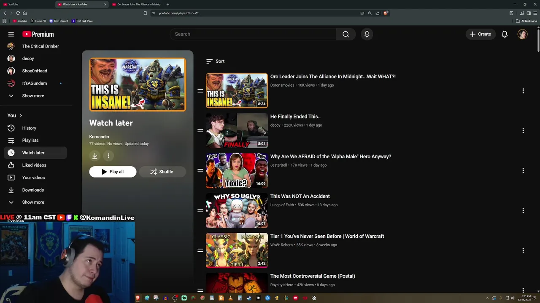Open the Brave Shields lion icon
Viewport: 540px width, 303px height.
pyautogui.click(x=386, y=13)
